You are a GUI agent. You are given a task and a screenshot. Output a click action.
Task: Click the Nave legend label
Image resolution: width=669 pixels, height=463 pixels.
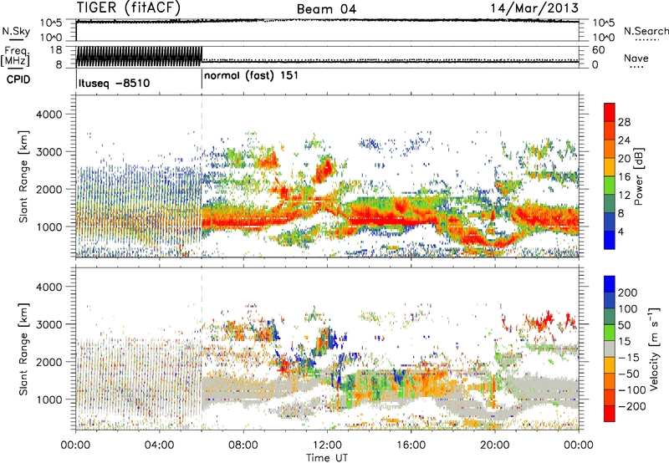(636, 58)
